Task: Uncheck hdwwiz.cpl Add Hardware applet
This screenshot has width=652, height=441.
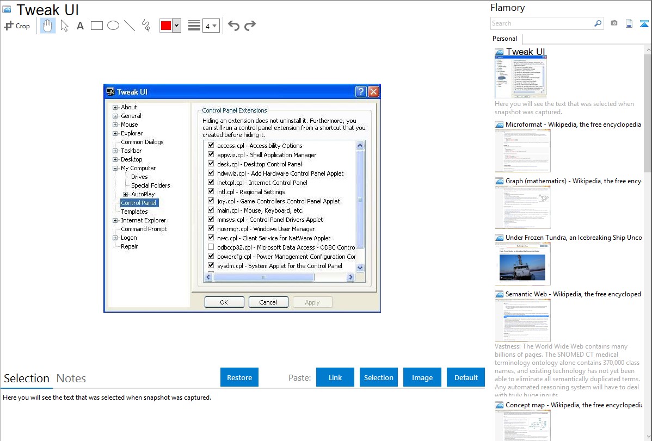Action: pyautogui.click(x=211, y=173)
